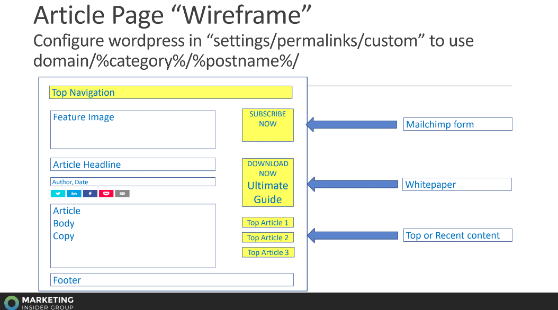Open the Top Article 1 link
Screen dimensions: 558x310
click(268, 223)
